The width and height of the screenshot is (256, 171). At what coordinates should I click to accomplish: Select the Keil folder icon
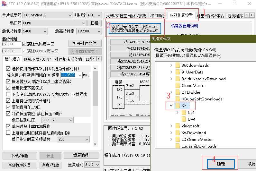178,106
